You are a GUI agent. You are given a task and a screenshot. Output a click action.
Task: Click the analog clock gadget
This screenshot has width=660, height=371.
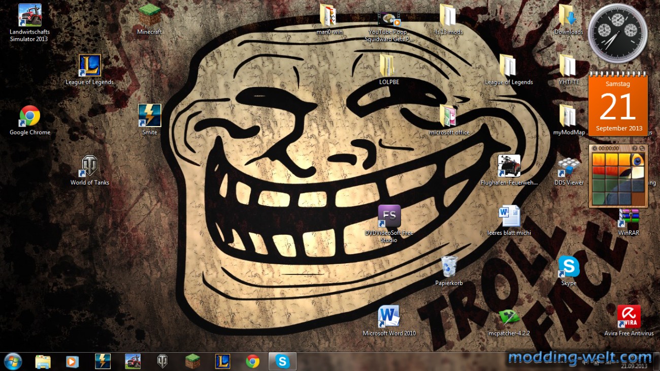click(618, 34)
